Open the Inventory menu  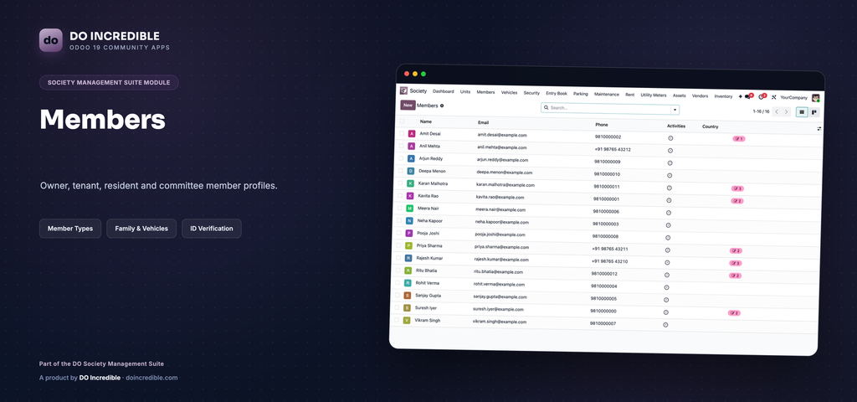[x=723, y=96]
